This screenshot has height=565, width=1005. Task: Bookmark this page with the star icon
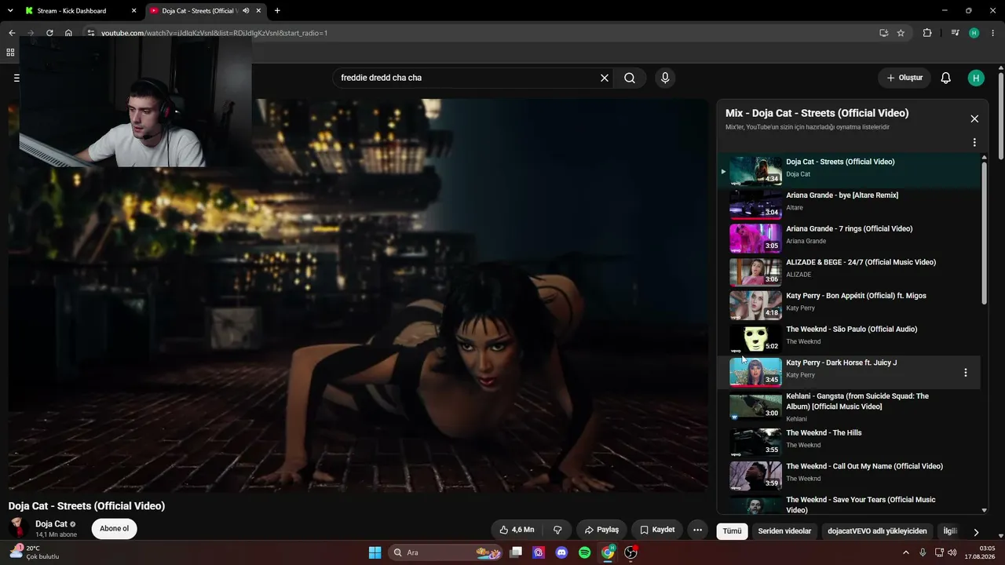pyautogui.click(x=901, y=33)
